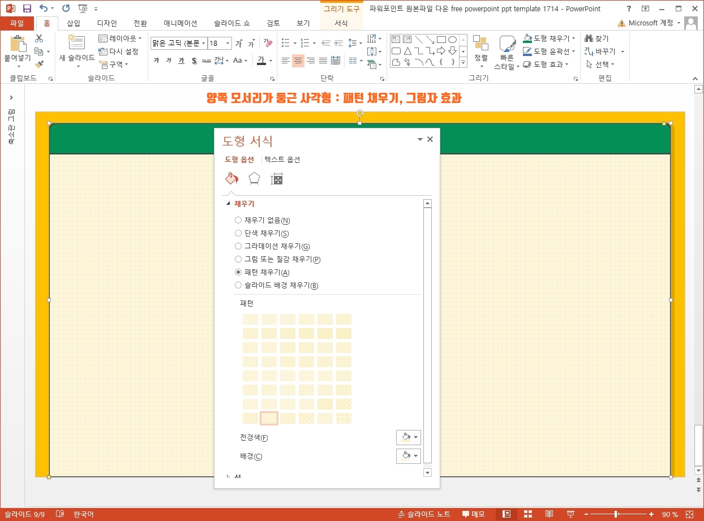
Task: Apply text shadow with the S icon
Action: tap(194, 61)
